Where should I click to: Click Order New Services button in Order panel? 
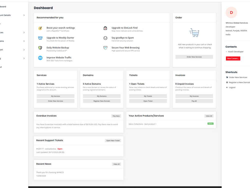point(194,57)
